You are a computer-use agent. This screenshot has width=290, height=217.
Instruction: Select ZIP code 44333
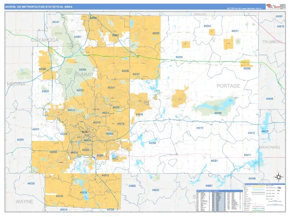tap(45, 91)
